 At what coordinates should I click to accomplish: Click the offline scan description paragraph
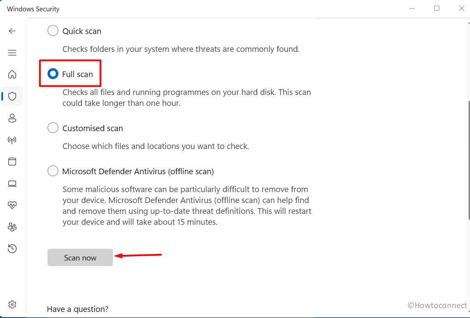[187, 206]
